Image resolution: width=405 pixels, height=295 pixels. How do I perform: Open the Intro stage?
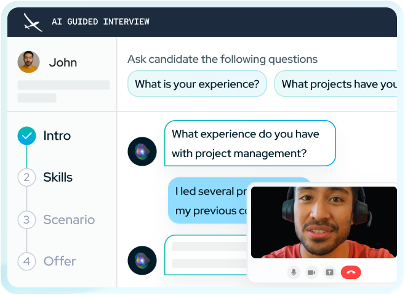point(57,136)
